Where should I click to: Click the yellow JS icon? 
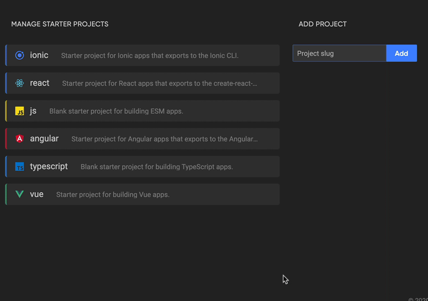click(20, 111)
